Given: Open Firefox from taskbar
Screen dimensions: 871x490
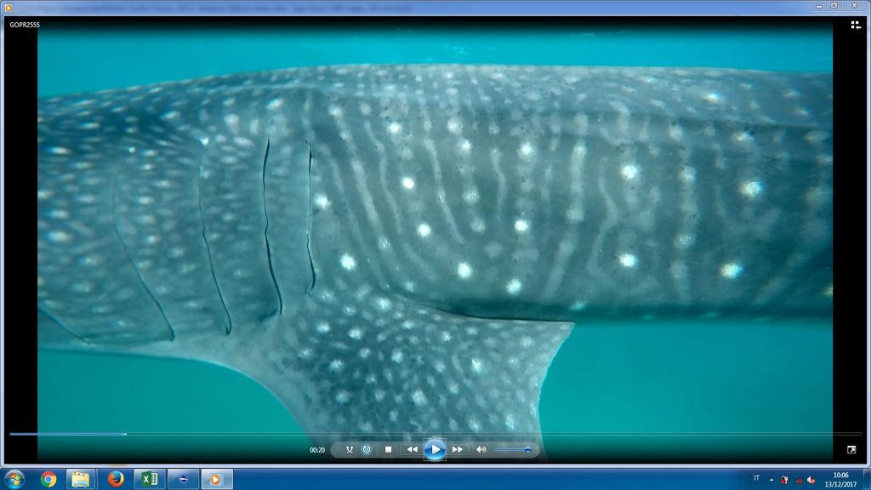Looking at the screenshot, I should [x=117, y=479].
